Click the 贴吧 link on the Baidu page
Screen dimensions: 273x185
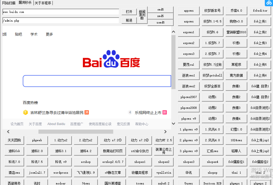[x=18, y=34]
